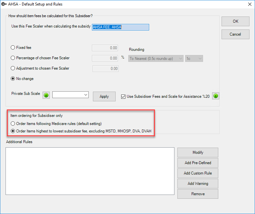This screenshot has width=255, height=214.
Task: Click the adjustment value field
Action: (106, 69)
